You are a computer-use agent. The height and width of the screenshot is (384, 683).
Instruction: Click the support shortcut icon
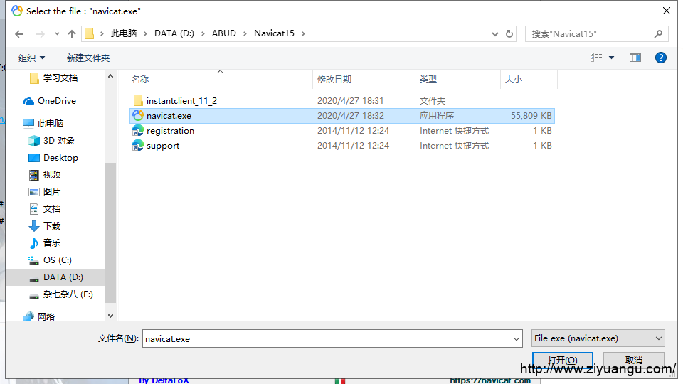(138, 146)
